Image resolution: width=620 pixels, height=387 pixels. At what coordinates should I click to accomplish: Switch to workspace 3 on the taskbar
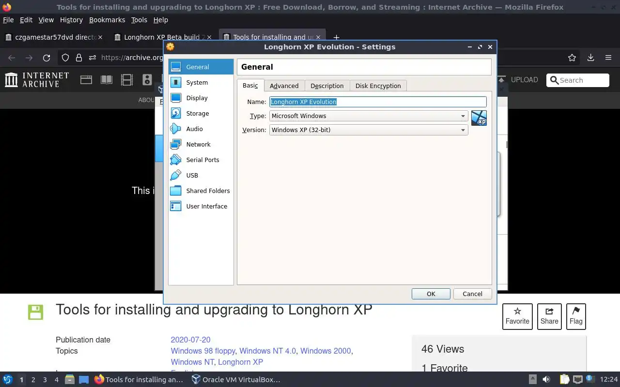tap(45, 380)
